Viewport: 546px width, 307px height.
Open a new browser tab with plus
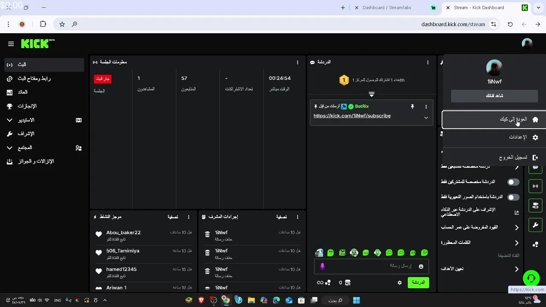coord(343,8)
